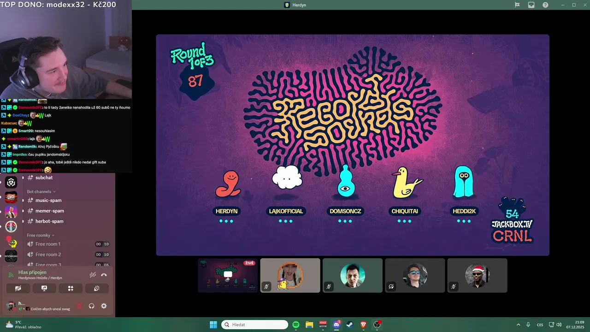The height and width of the screenshot is (332, 590).
Task: Toggle deafen headphones in user panel
Action: pos(91,306)
